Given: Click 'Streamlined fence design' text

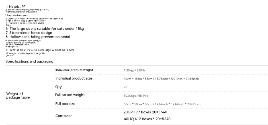Looking at the screenshot, I should pyautogui.click(x=29, y=33).
